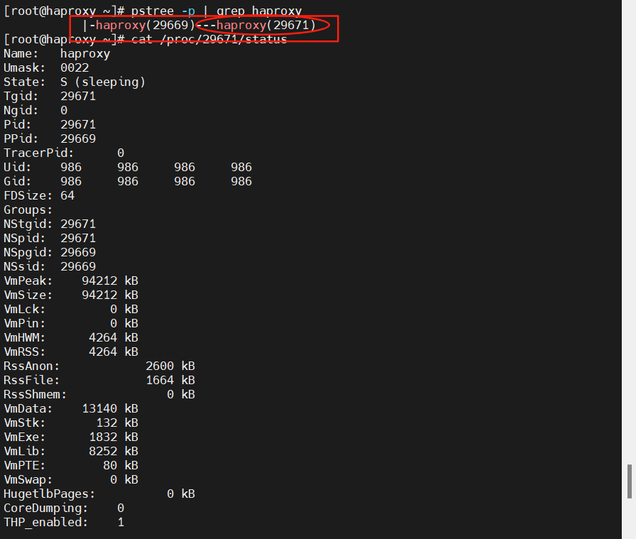Viewport: 636px width, 539px height.
Task: Click the PPid value 29669
Action: point(78,138)
